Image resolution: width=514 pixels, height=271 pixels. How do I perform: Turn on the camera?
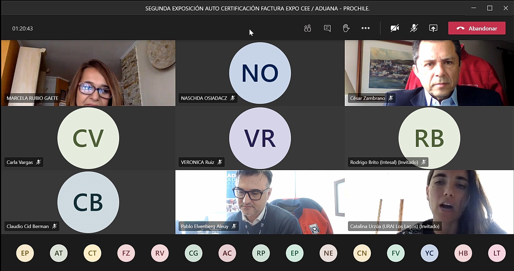(x=395, y=28)
